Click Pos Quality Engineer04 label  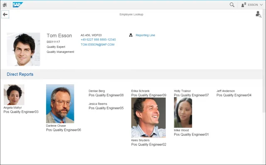(x=234, y=95)
